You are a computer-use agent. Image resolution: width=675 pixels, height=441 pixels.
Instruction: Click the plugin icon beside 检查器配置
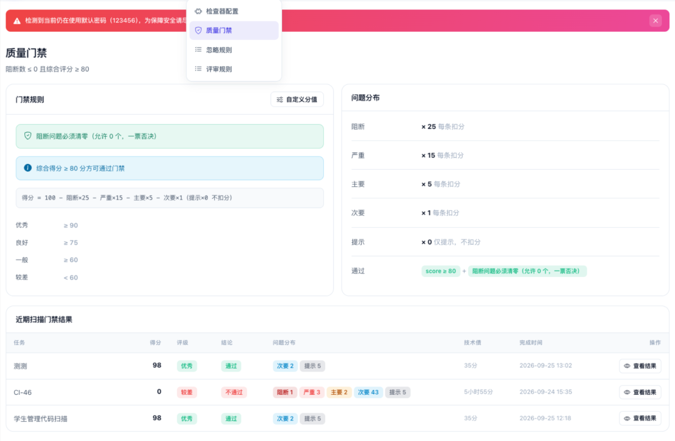pyautogui.click(x=198, y=11)
